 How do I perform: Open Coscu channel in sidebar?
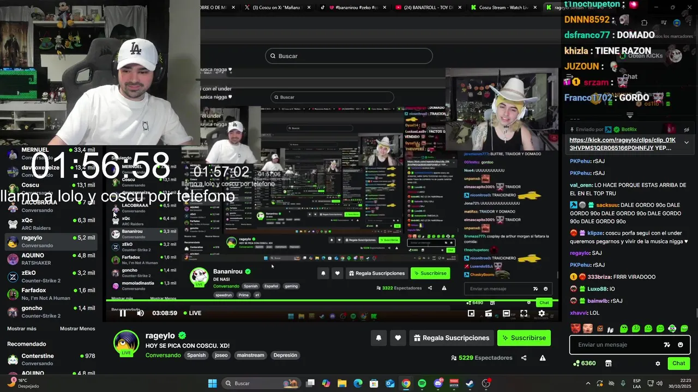50,188
